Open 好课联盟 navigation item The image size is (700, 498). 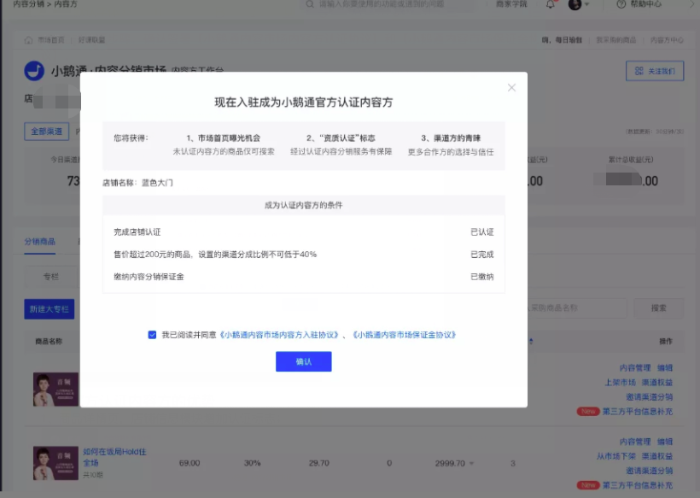tap(91, 40)
